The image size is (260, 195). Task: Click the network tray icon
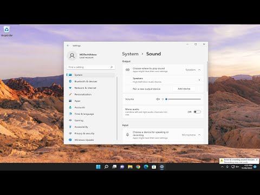point(233,167)
